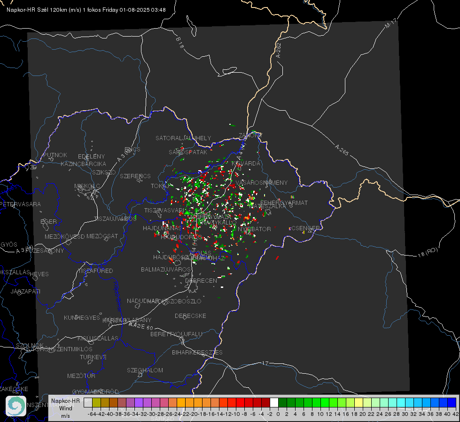
Task: Click the BERETTYÓÚJFALU town label
Action: (x=176, y=334)
